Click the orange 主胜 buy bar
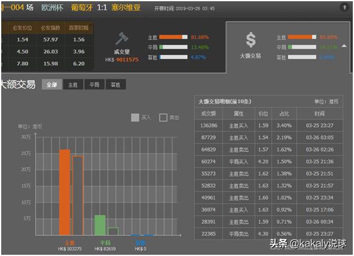The height and width of the screenshot is (256, 354). pos(65,192)
